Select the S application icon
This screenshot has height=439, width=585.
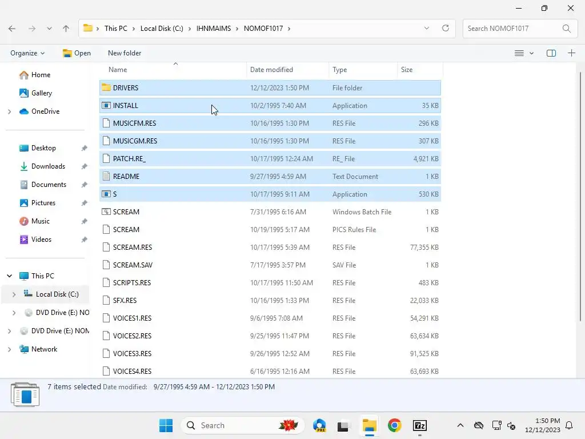[106, 194]
